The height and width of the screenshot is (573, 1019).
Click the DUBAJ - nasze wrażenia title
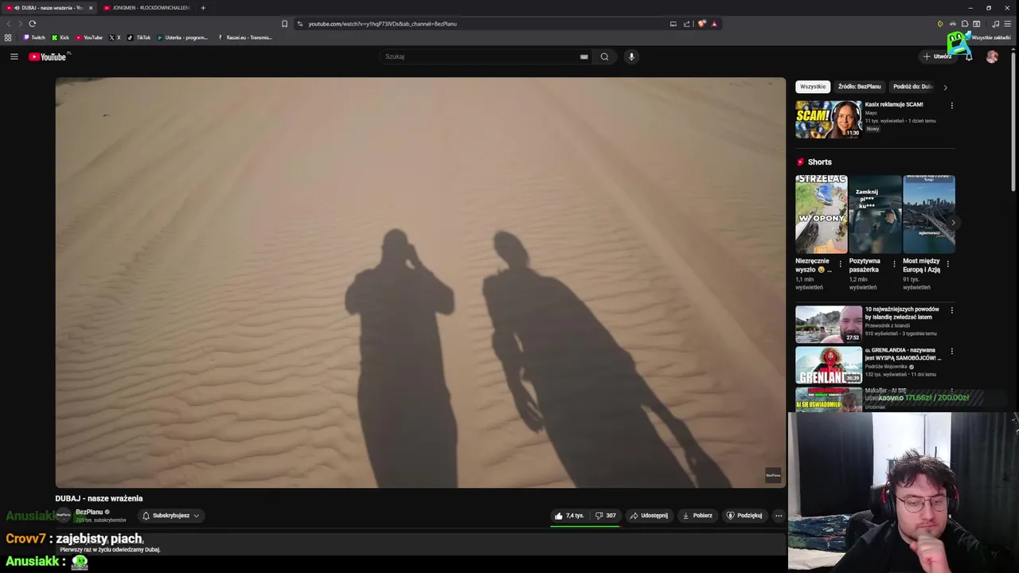click(99, 498)
